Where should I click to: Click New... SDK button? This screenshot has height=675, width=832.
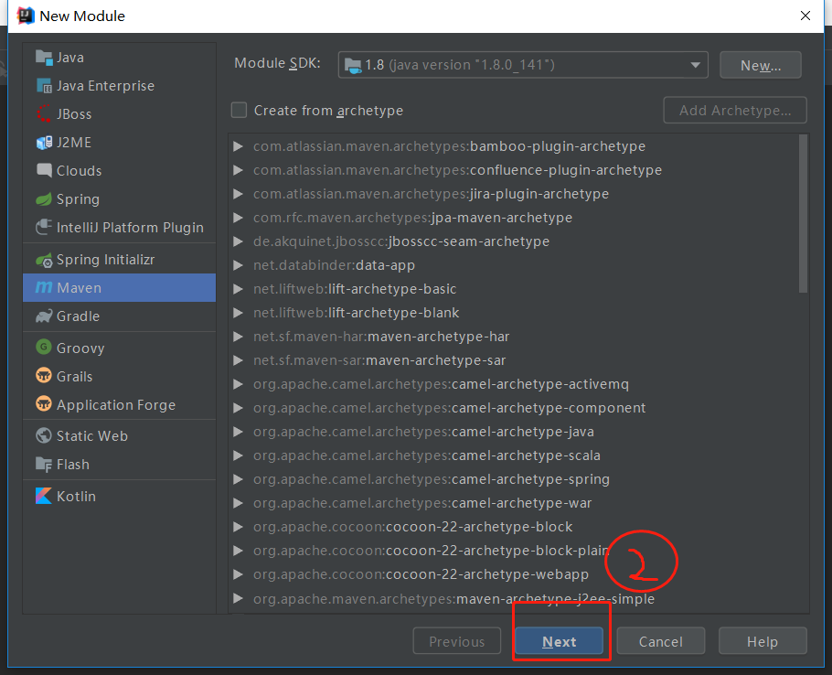(x=761, y=65)
